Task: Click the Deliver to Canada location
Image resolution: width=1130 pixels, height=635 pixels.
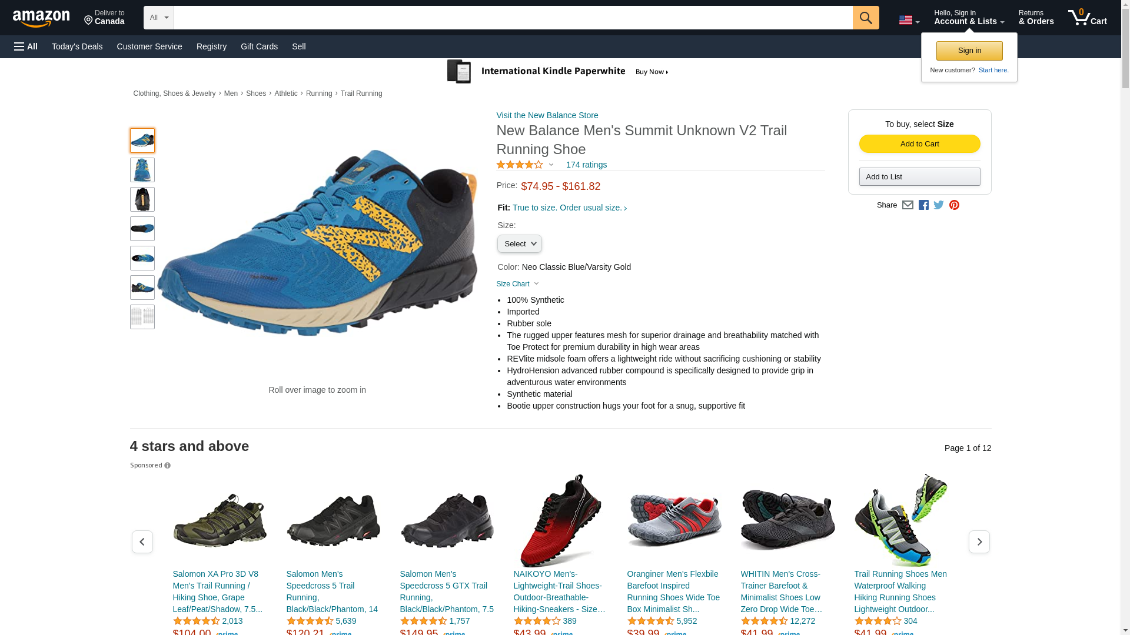Action: click(104, 18)
